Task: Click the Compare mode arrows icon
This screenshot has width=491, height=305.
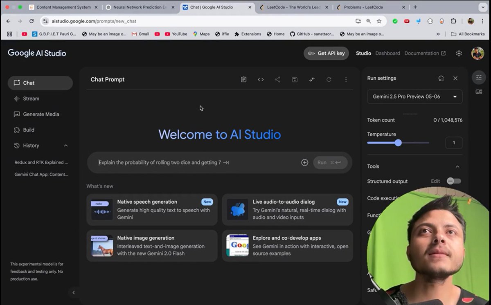Action: 312,79
